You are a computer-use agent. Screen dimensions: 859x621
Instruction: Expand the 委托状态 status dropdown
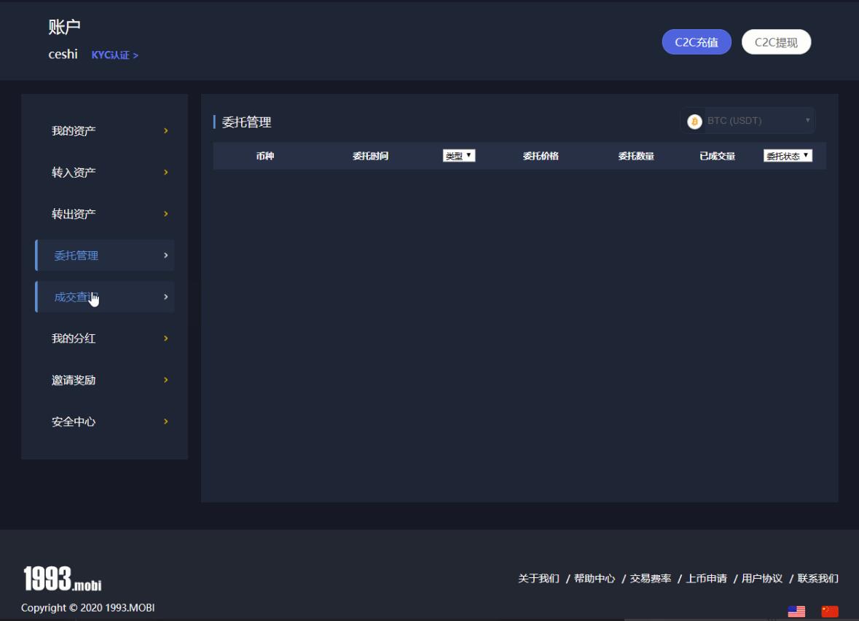pyautogui.click(x=788, y=156)
